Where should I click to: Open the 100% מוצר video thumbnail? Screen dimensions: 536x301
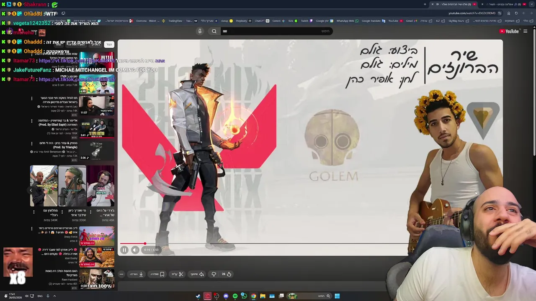[97, 279]
